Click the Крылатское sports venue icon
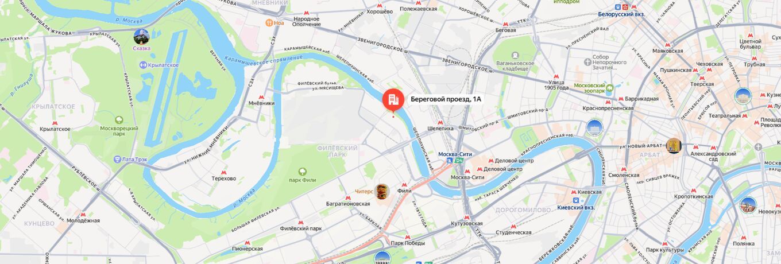Image resolution: width=781 pixels, height=264 pixels. (142, 65)
